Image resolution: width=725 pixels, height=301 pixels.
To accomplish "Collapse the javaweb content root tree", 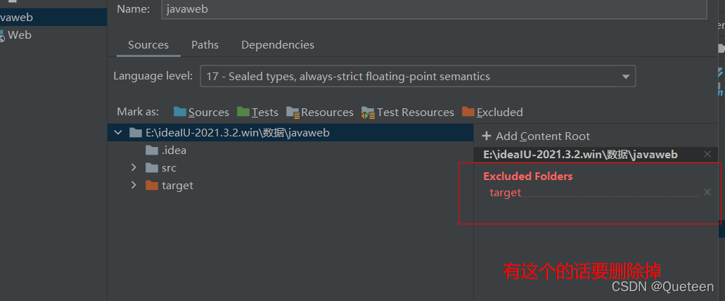I will [118, 133].
